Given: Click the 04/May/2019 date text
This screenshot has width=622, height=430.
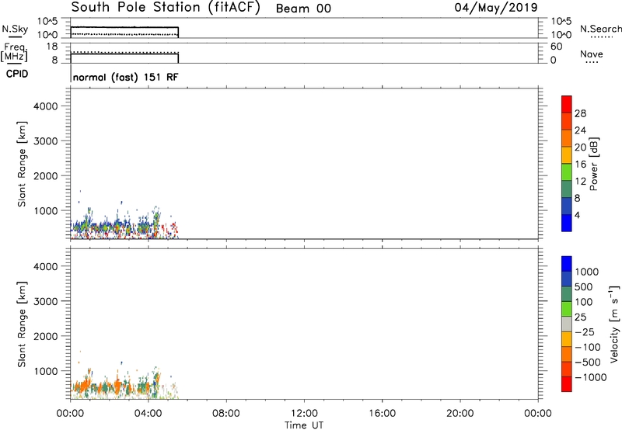Looking at the screenshot, I should coord(496,8).
